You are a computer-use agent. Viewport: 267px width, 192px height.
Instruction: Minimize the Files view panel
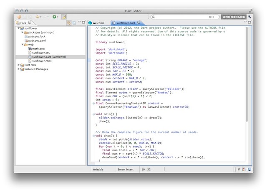[x=79, y=22]
